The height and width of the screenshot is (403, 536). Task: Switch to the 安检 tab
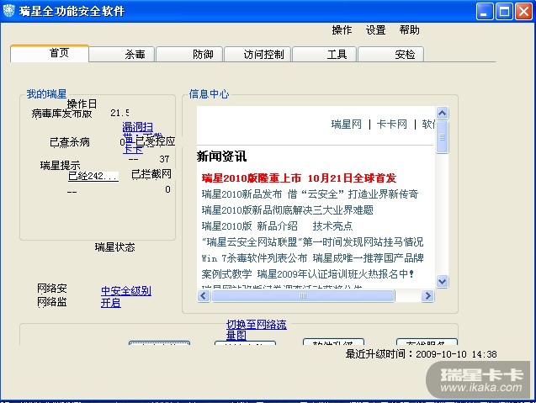pyautogui.click(x=391, y=55)
